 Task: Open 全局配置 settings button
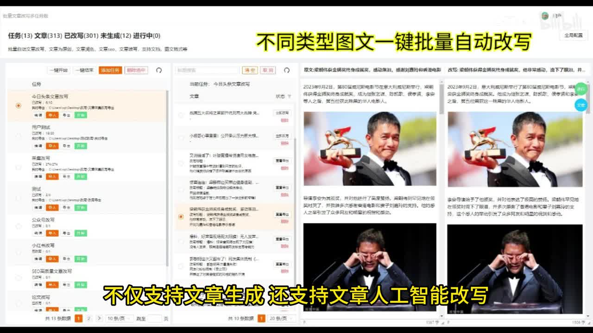click(x=573, y=35)
